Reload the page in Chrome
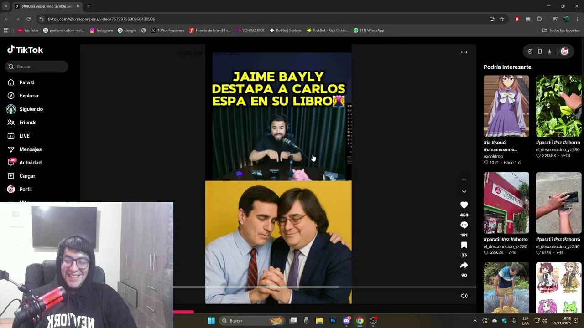 click(28, 19)
